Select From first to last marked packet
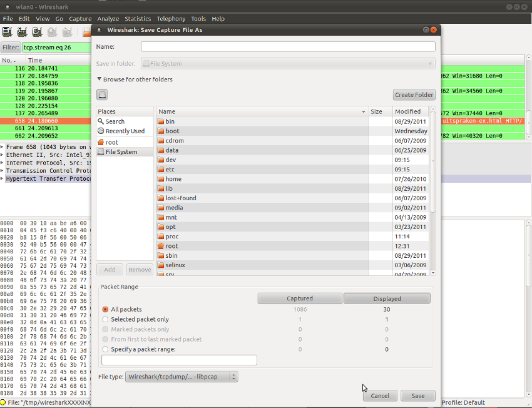 (x=105, y=339)
